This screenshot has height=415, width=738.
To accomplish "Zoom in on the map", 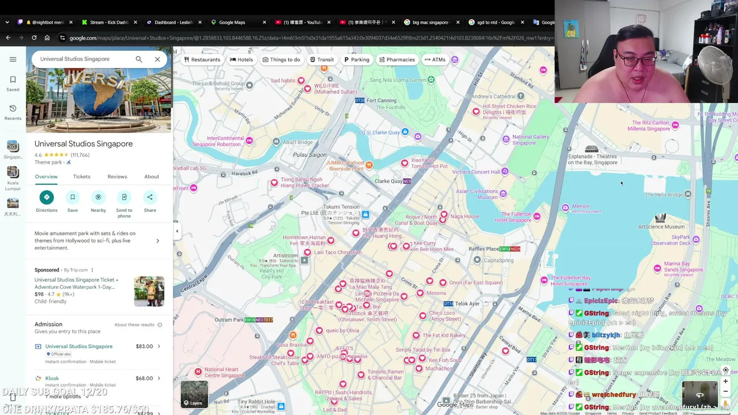I will pos(725,381).
